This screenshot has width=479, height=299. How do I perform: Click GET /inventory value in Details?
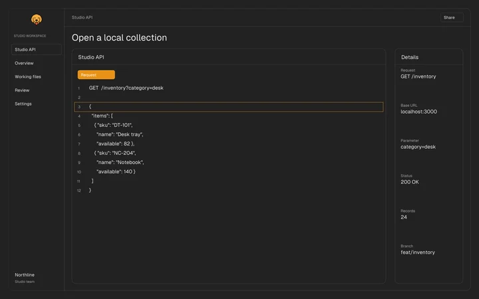(418, 76)
